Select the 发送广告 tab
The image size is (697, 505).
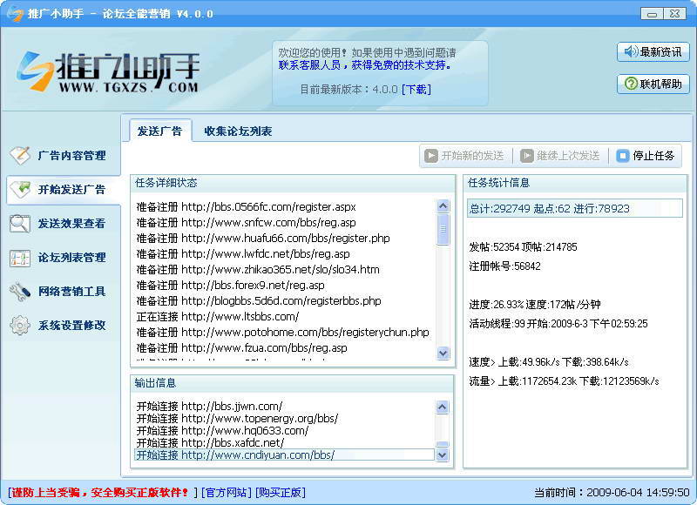tap(159, 131)
